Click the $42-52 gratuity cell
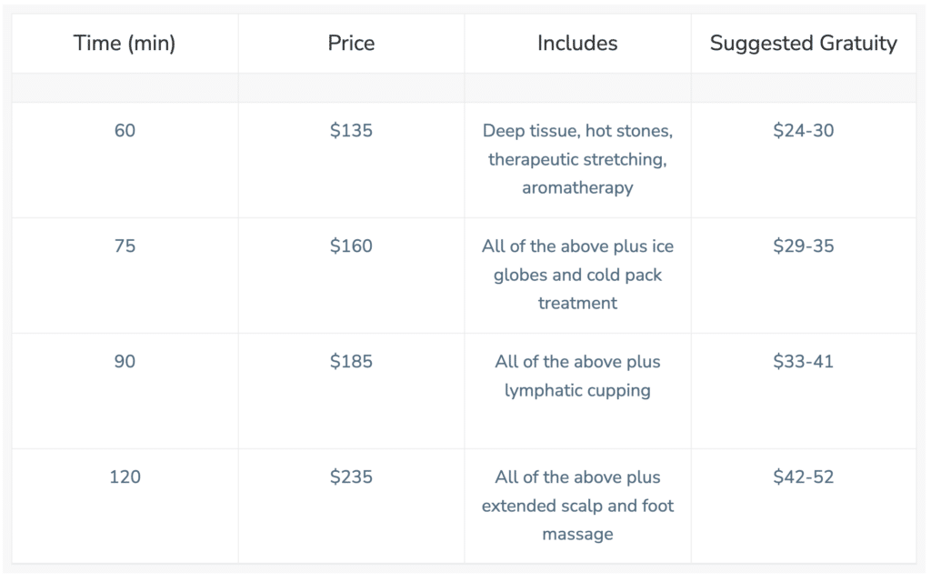Screen dimensions: 931x582 tap(804, 477)
